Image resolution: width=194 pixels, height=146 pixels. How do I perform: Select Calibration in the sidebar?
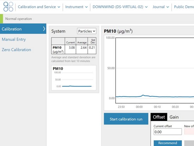tap(23, 29)
